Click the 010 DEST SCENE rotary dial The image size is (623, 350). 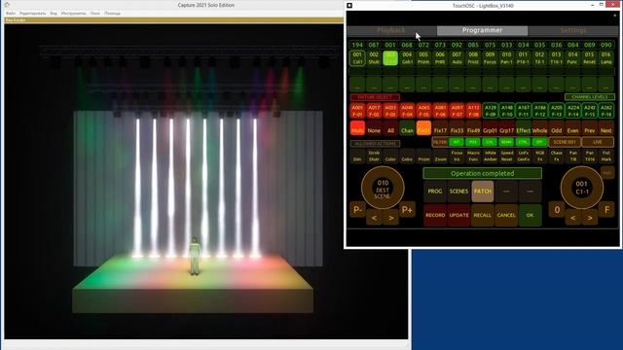pyautogui.click(x=383, y=188)
